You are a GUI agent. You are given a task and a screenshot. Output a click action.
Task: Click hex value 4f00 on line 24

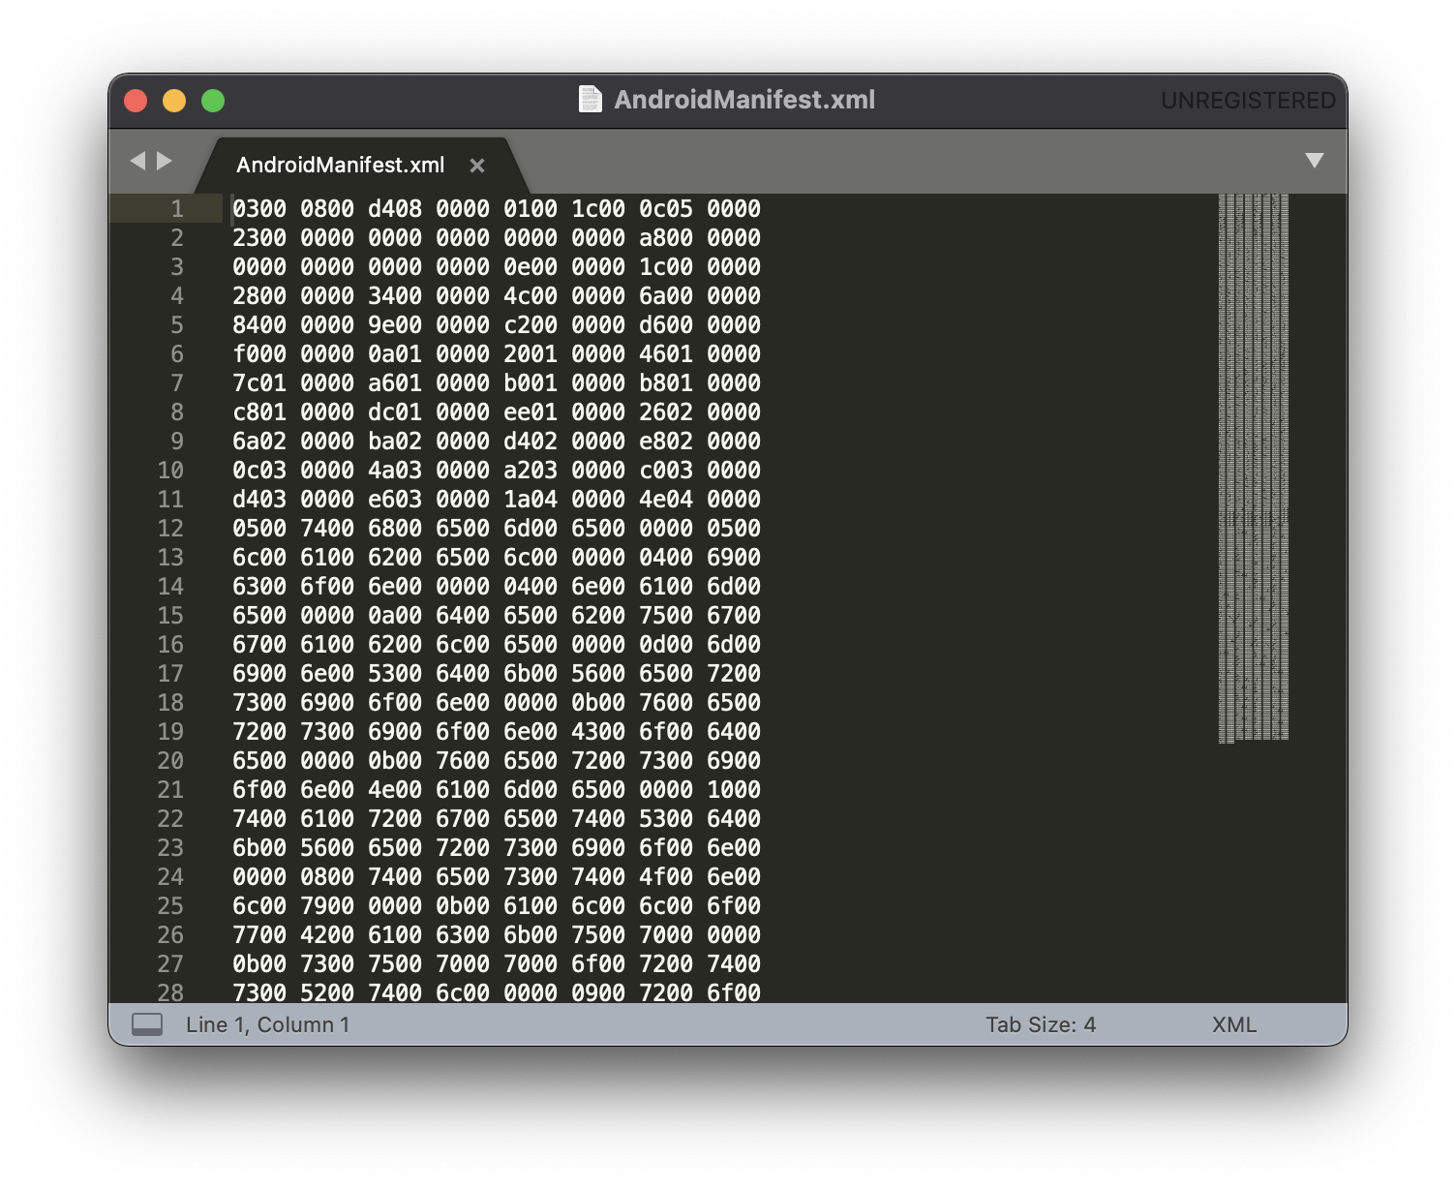[x=666, y=876]
